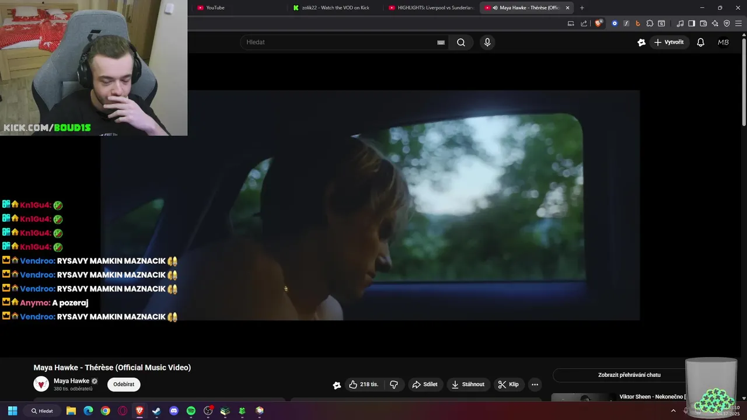Open the Maya Hawke channel name link
The height and width of the screenshot is (420, 747).
(x=71, y=381)
